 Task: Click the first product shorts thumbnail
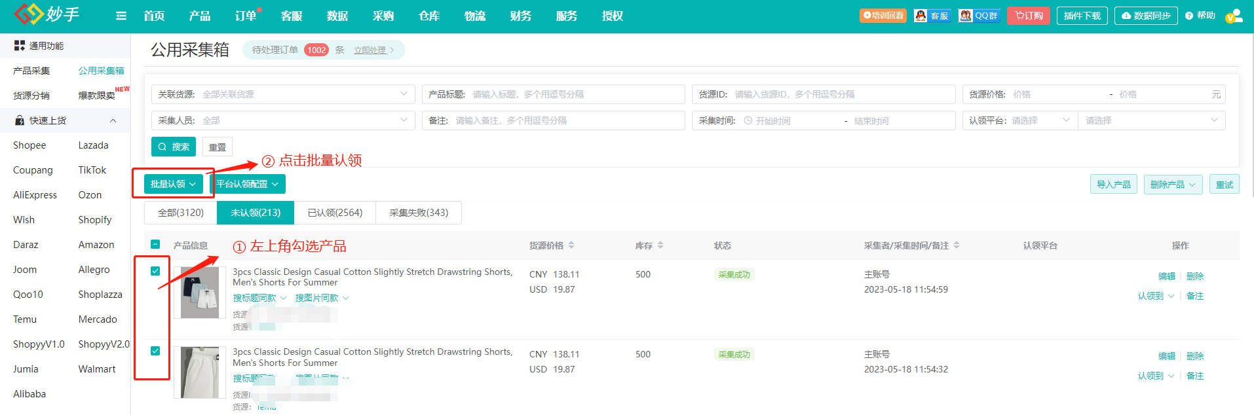pos(200,293)
